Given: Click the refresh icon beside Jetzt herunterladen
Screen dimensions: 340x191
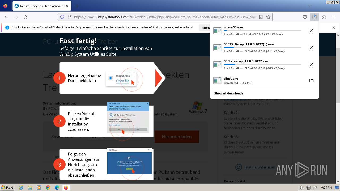Looking at the screenshot, I should (x=239, y=167).
